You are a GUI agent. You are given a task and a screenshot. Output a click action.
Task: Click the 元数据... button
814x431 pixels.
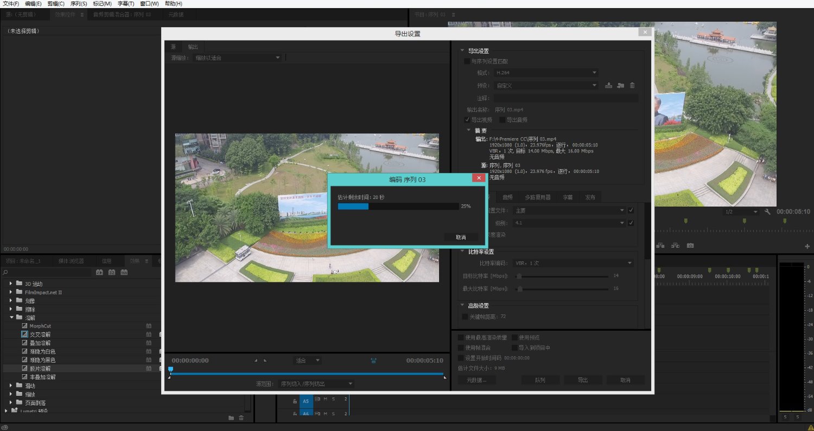tap(476, 380)
